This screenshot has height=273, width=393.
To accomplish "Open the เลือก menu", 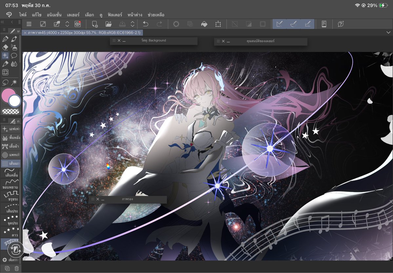I will (89, 15).
